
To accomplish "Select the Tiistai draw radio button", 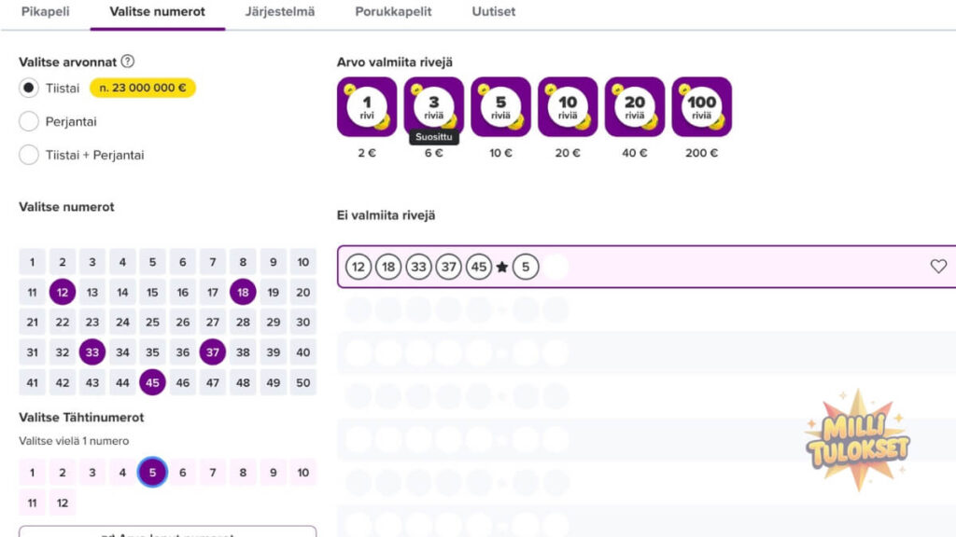I will pos(29,89).
